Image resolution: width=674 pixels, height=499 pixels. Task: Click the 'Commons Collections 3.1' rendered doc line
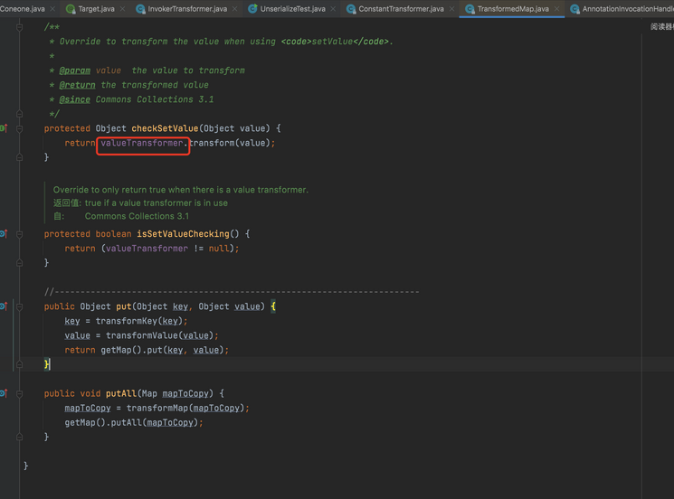[x=137, y=216]
